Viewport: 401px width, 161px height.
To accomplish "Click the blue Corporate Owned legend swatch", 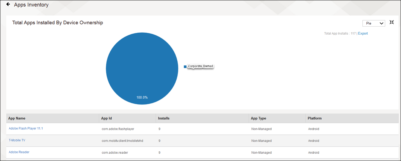I will 185,67.
